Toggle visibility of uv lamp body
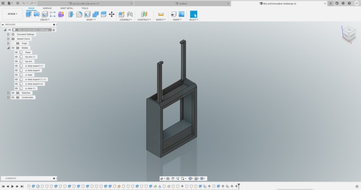This screenshot has height=190, width=361. pos(16,75)
